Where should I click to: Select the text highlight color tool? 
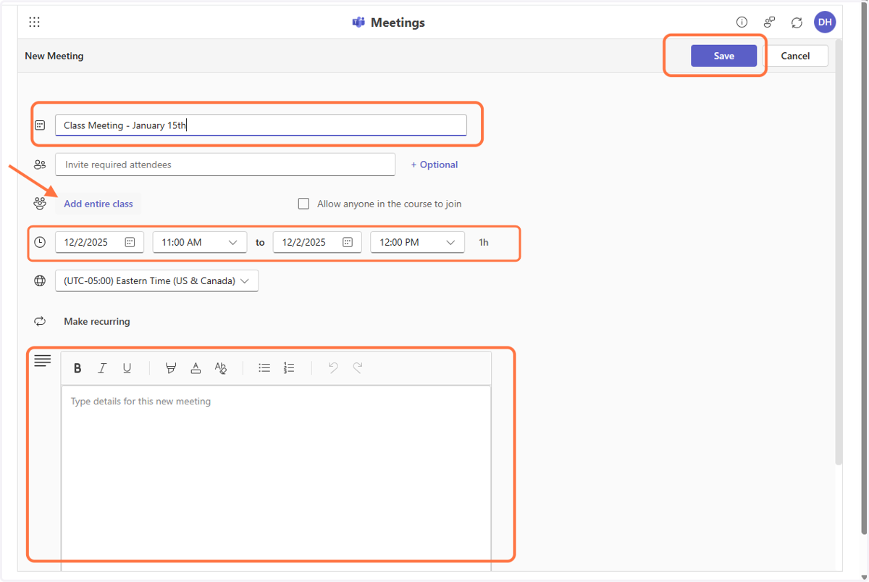171,368
